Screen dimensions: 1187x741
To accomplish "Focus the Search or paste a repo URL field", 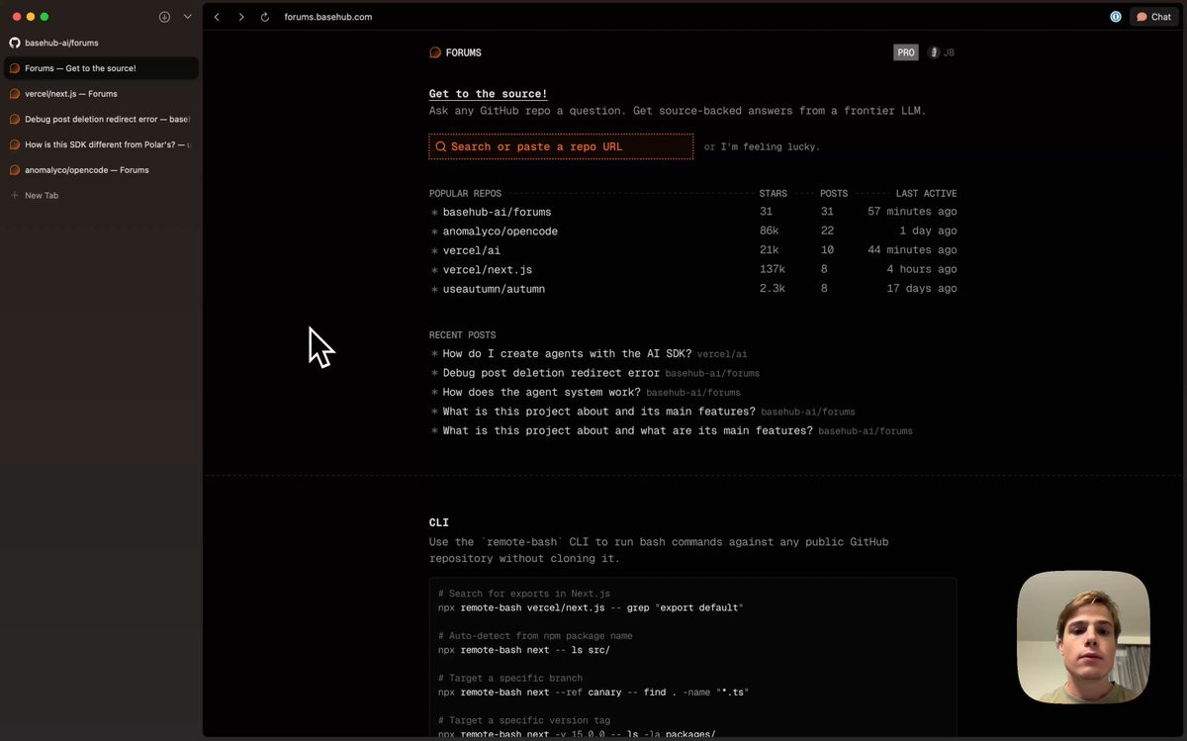I will (561, 146).
